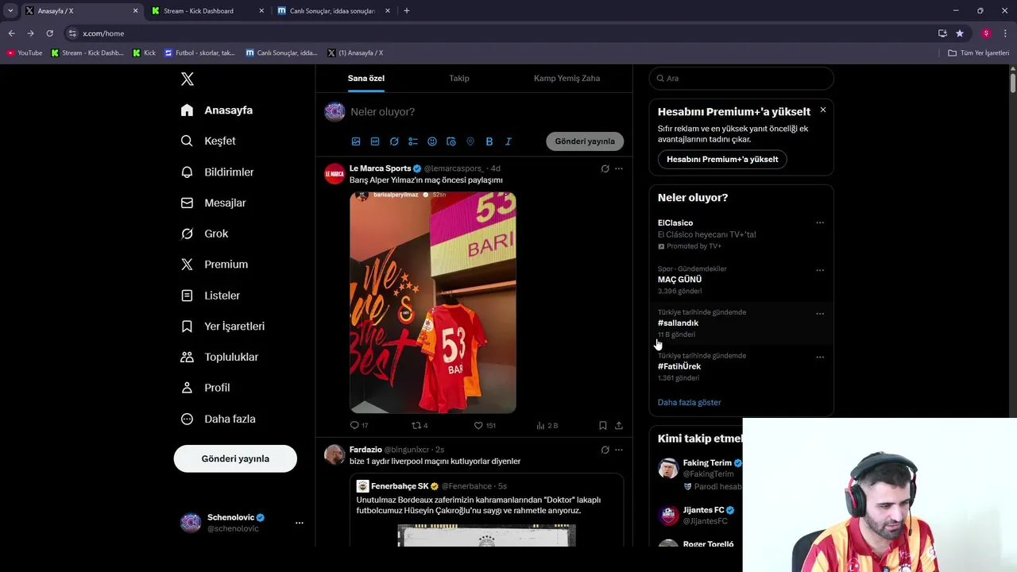Open Grok action on Fardazio post
This screenshot has height=572, width=1017.
pyautogui.click(x=605, y=450)
